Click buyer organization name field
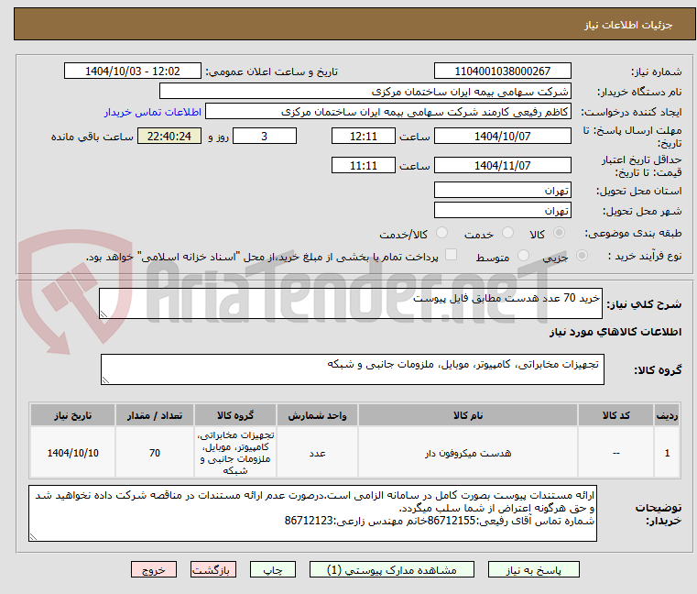This screenshot has height=594, width=697. (365, 92)
